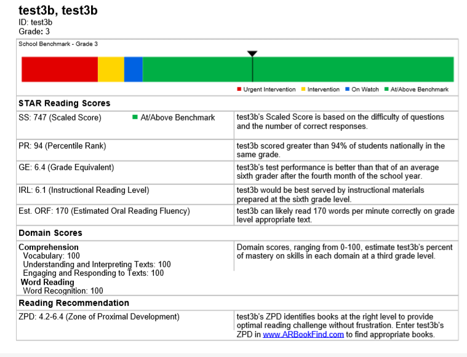Screen dimensions: 467x357
Task: Select the STAR Reading Scores heading
Action: (x=65, y=103)
